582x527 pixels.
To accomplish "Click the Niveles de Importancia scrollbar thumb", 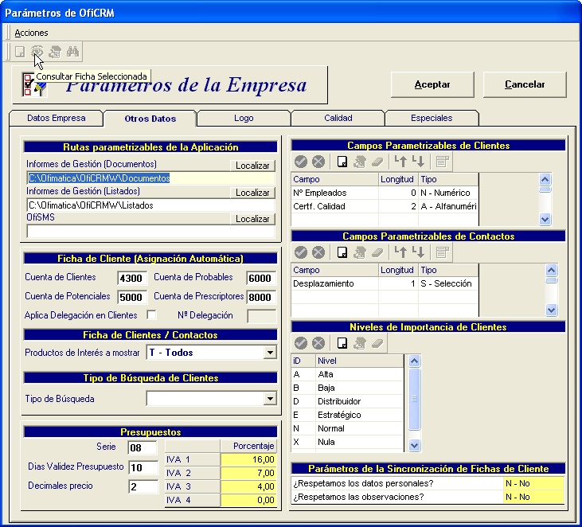I will click(414, 399).
